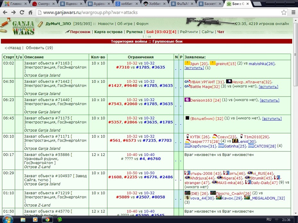Navigate back with the browser arrow
Image resolution: width=298 pixels, height=223 pixels.
5,12
